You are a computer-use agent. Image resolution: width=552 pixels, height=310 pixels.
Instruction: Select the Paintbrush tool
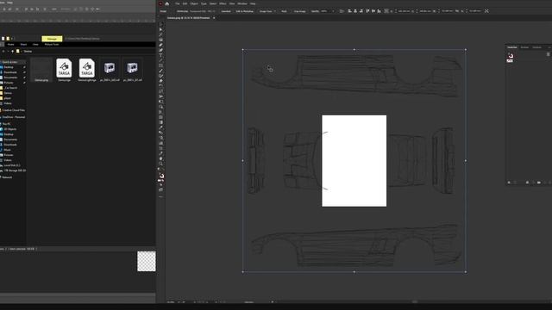[x=161, y=71]
